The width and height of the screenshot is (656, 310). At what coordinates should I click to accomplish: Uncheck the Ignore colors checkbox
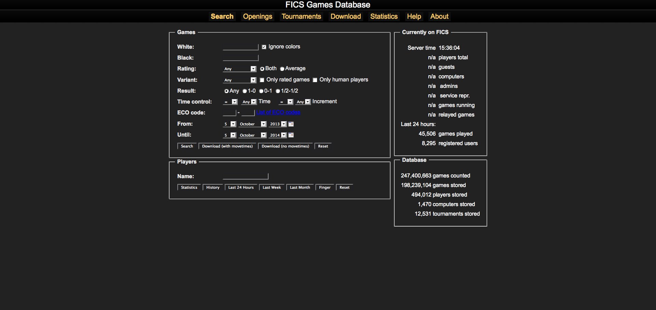click(263, 47)
